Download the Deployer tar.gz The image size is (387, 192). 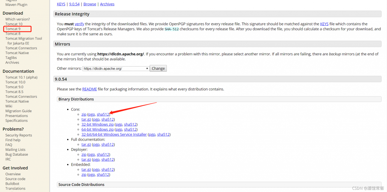(86, 160)
